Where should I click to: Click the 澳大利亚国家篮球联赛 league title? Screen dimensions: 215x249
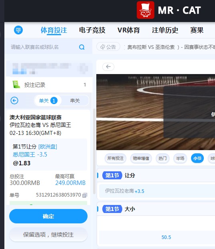point(36,117)
